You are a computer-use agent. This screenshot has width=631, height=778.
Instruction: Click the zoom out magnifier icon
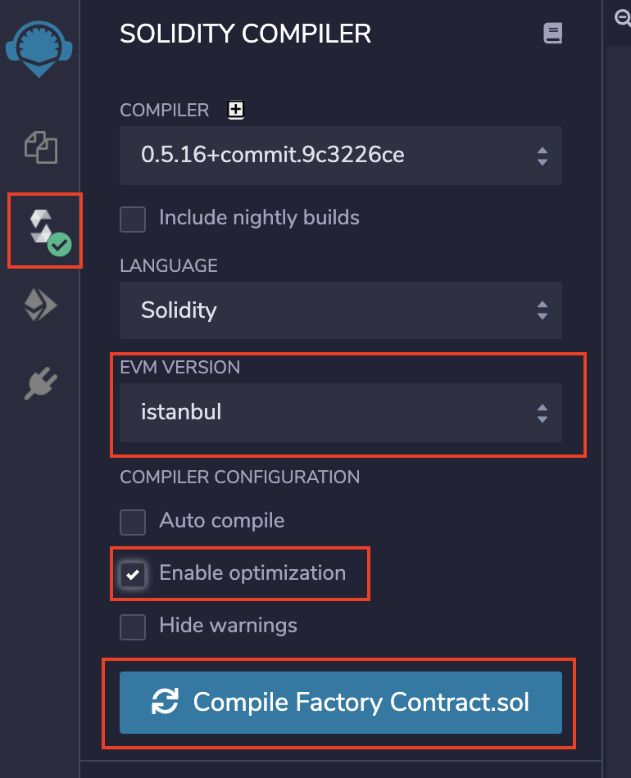(623, 18)
